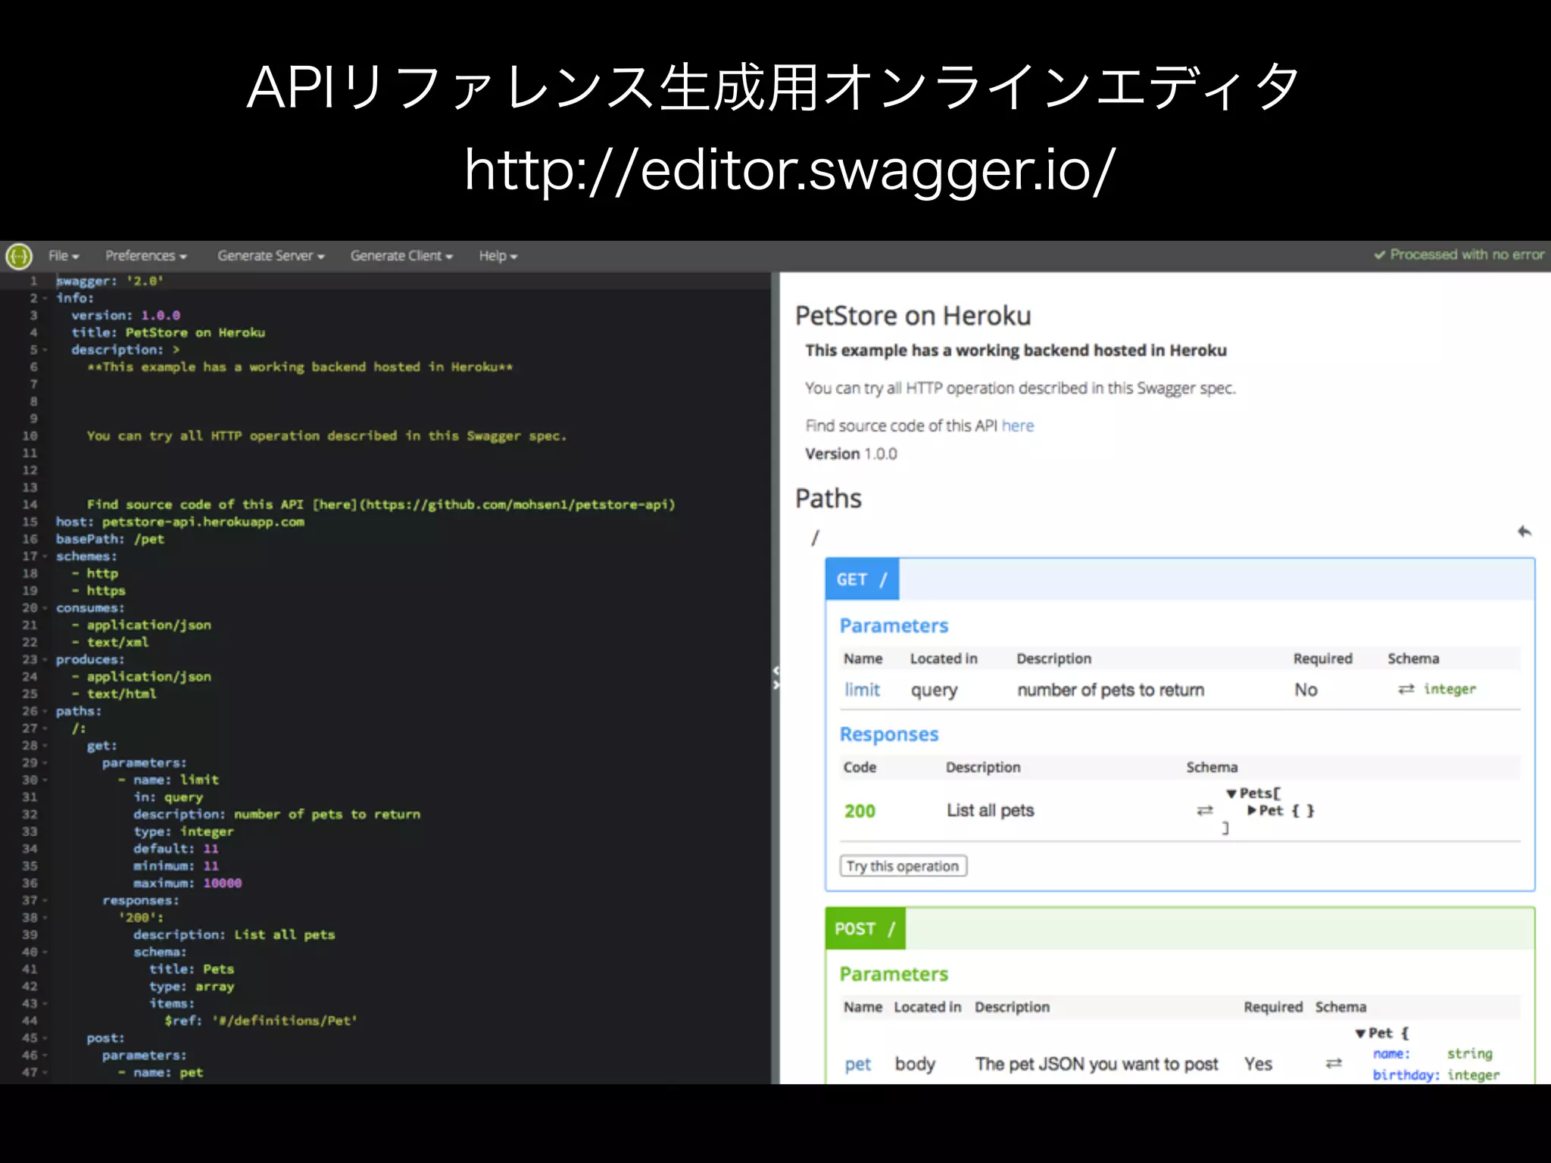Click the pane splitter collapse arrows
The image size is (1551, 1163).
775,678
